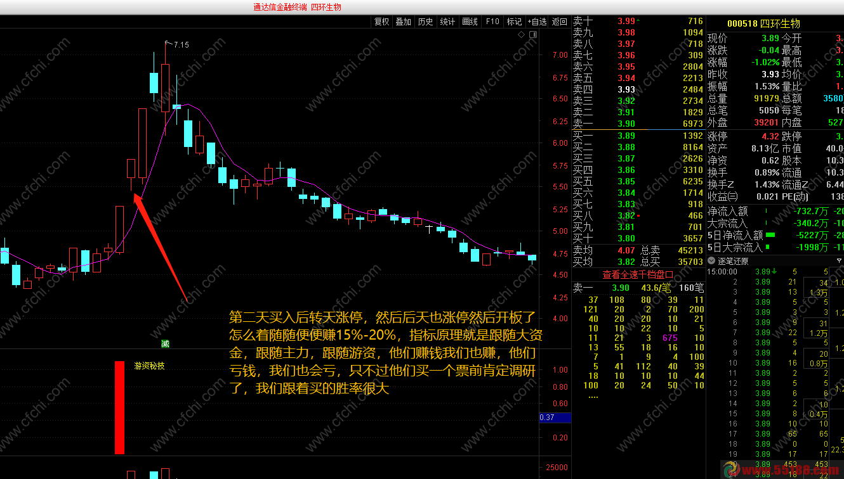The image size is (844, 479).
Task: Click the 卖均 value 4.07
Action: [626, 250]
